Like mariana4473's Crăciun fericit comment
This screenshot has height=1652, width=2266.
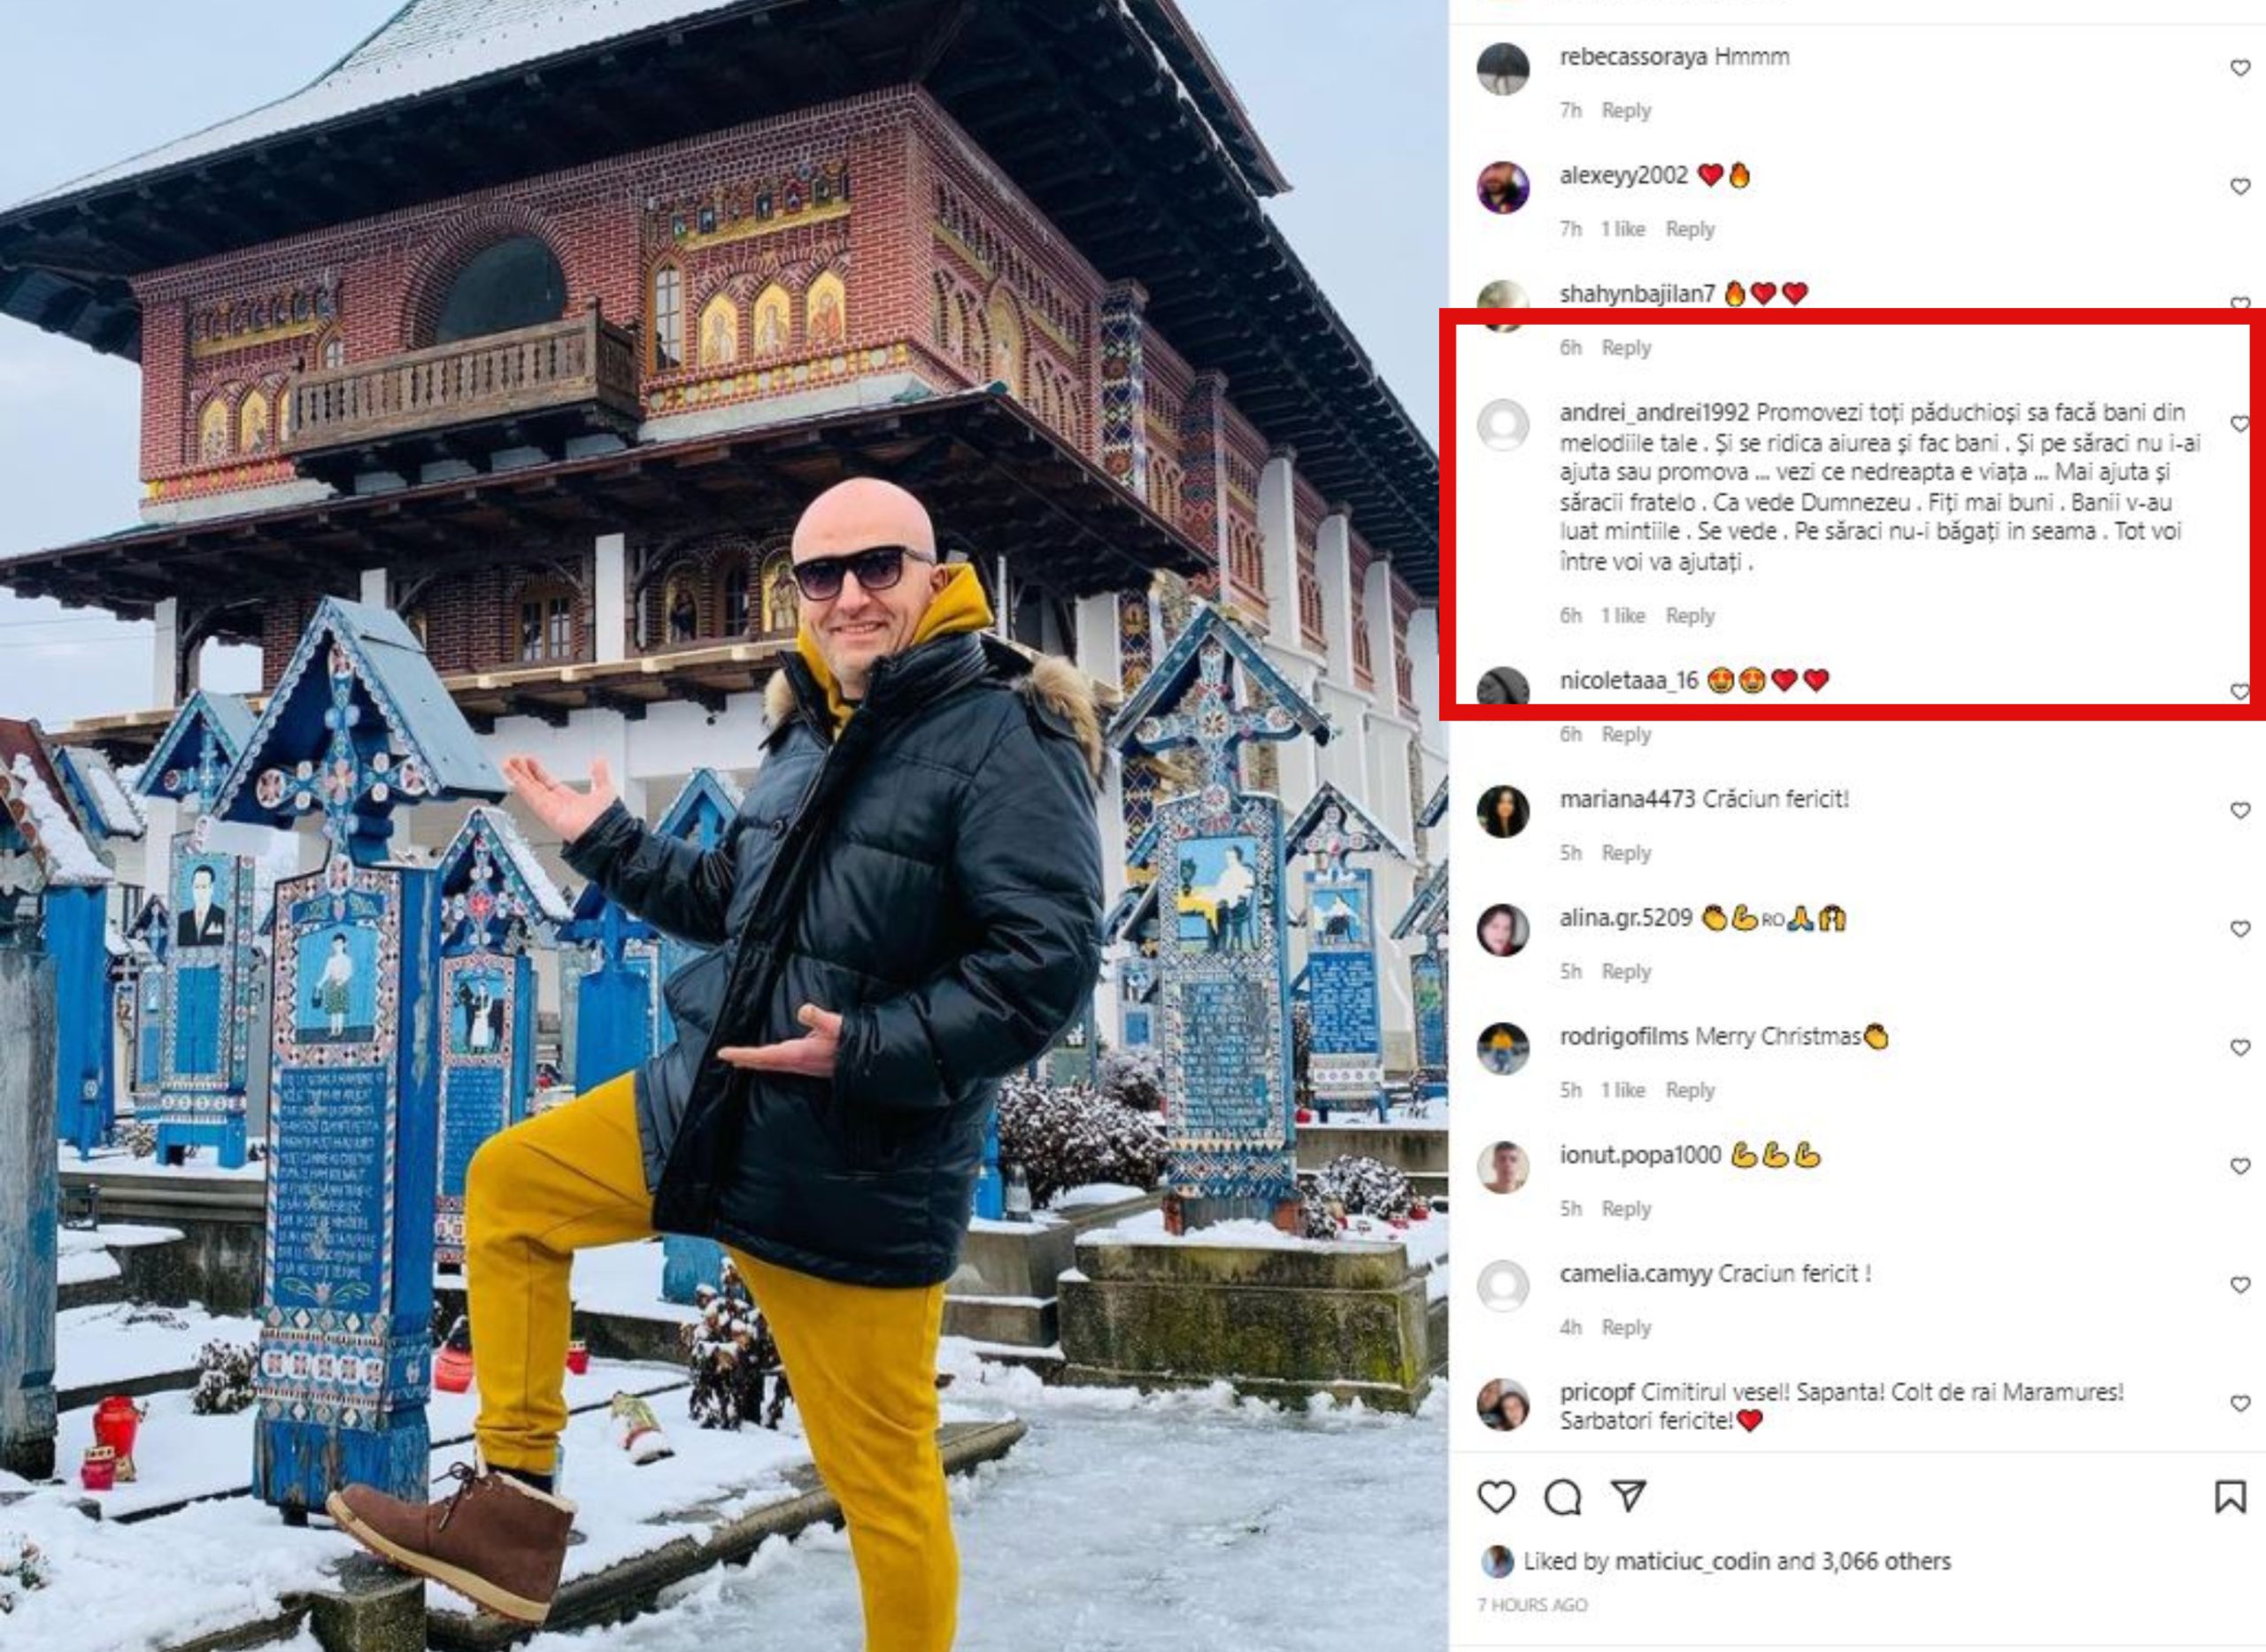click(x=2240, y=810)
